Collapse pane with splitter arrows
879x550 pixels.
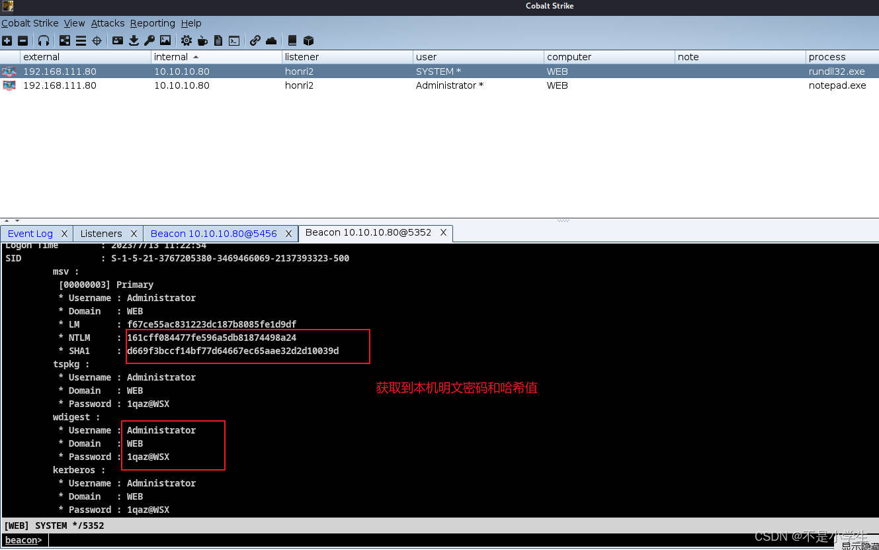pos(12,220)
